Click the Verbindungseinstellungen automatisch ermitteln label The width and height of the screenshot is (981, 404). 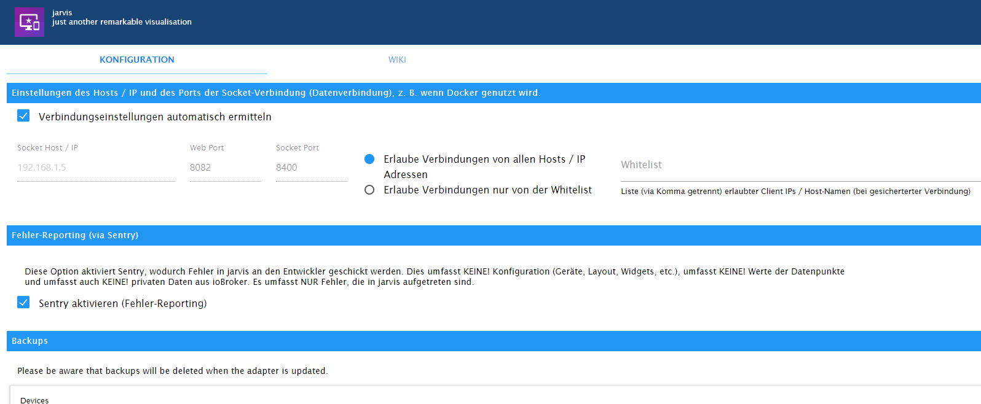pyautogui.click(x=155, y=117)
